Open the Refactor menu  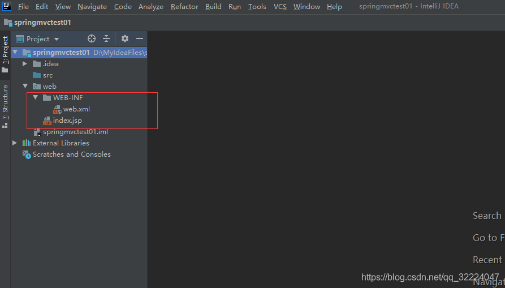[x=184, y=6]
